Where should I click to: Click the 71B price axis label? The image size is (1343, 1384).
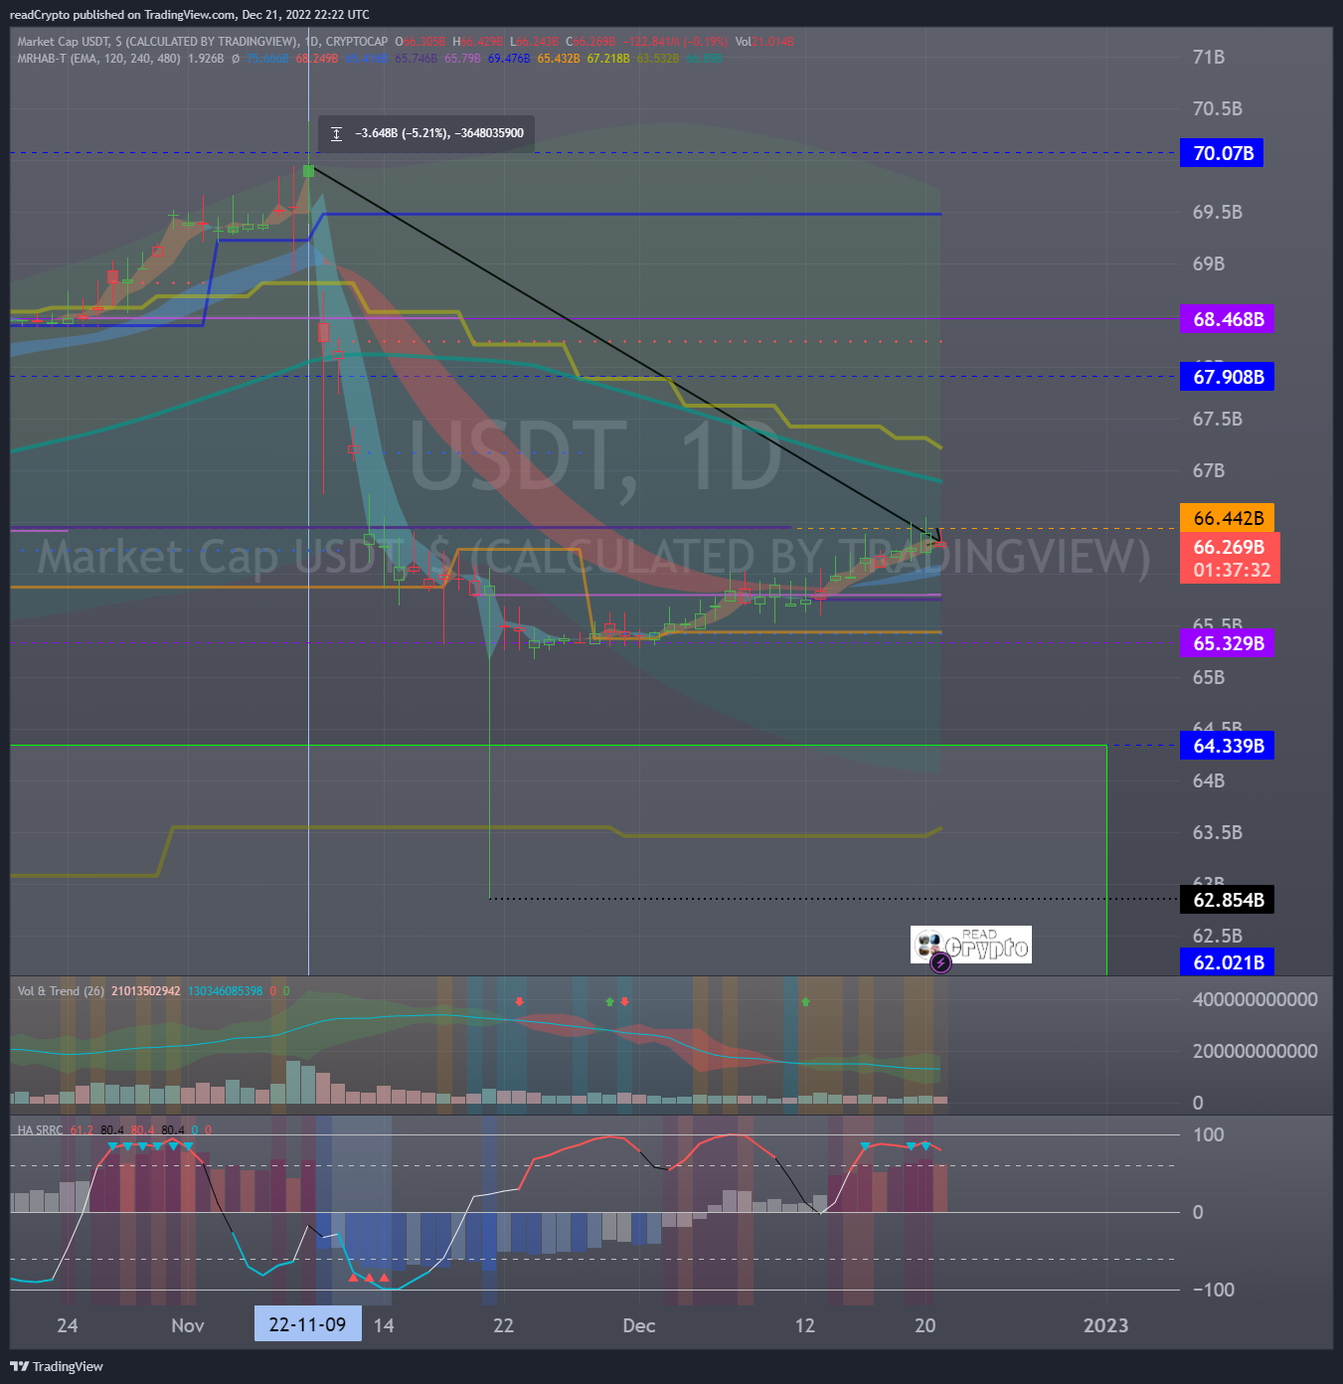[x=1209, y=57]
